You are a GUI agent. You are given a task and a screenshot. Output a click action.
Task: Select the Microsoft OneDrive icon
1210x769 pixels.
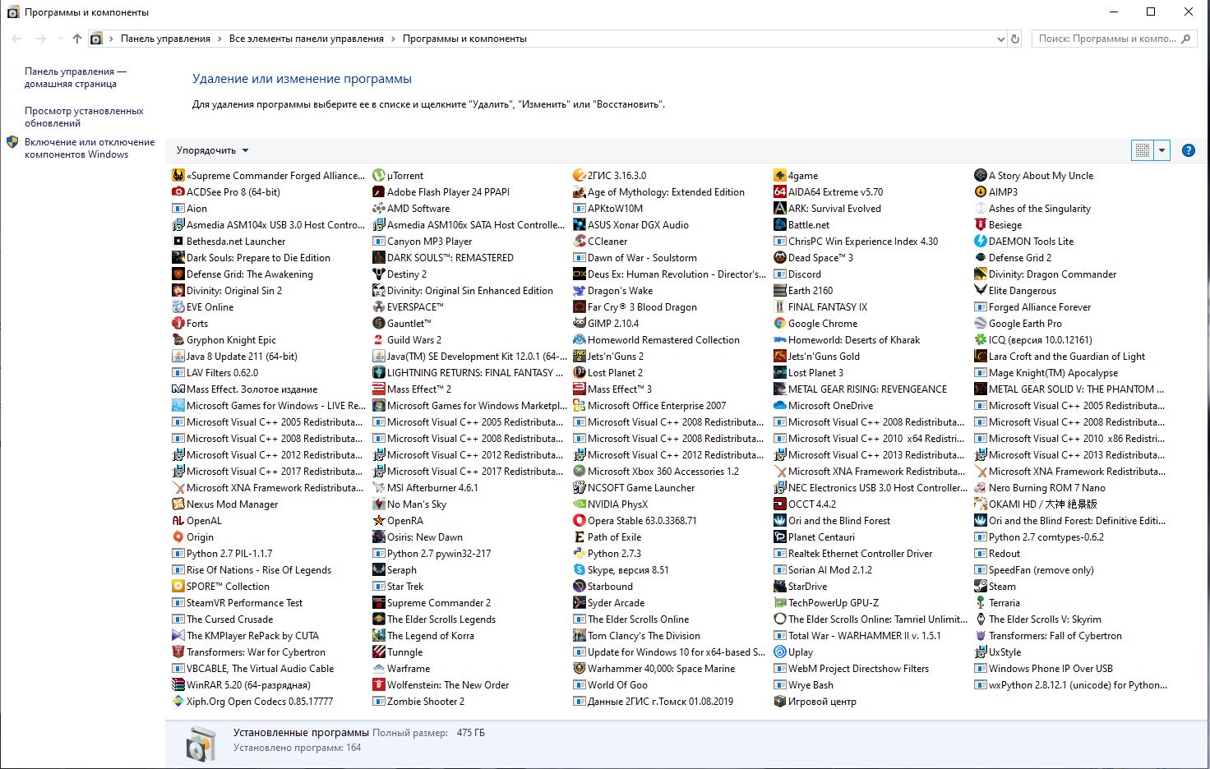(x=780, y=405)
